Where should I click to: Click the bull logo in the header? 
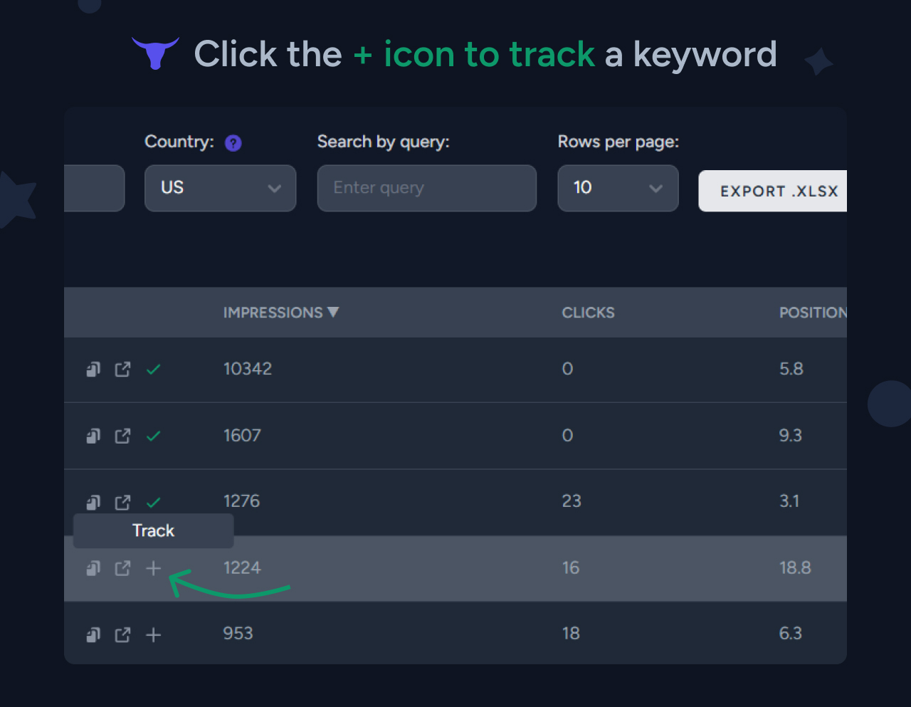coord(155,52)
